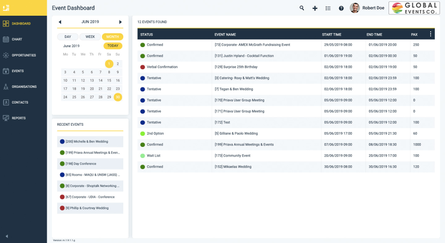Open the Contacts menu item
This screenshot has height=243, width=445.
pyautogui.click(x=19, y=102)
